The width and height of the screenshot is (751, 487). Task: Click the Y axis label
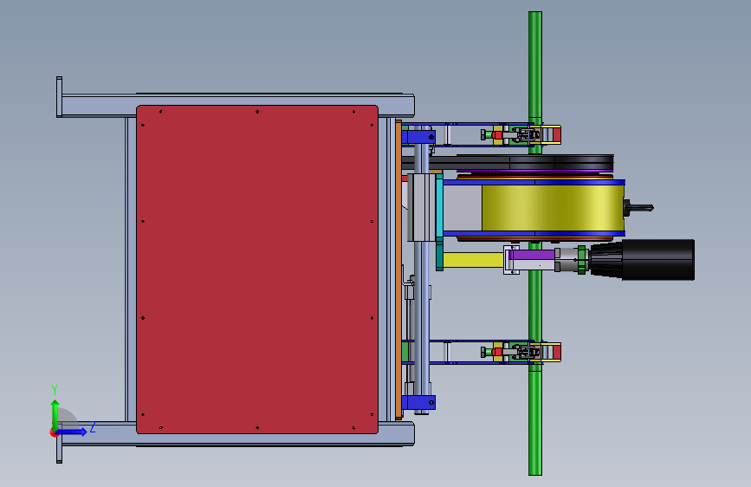pyautogui.click(x=55, y=389)
